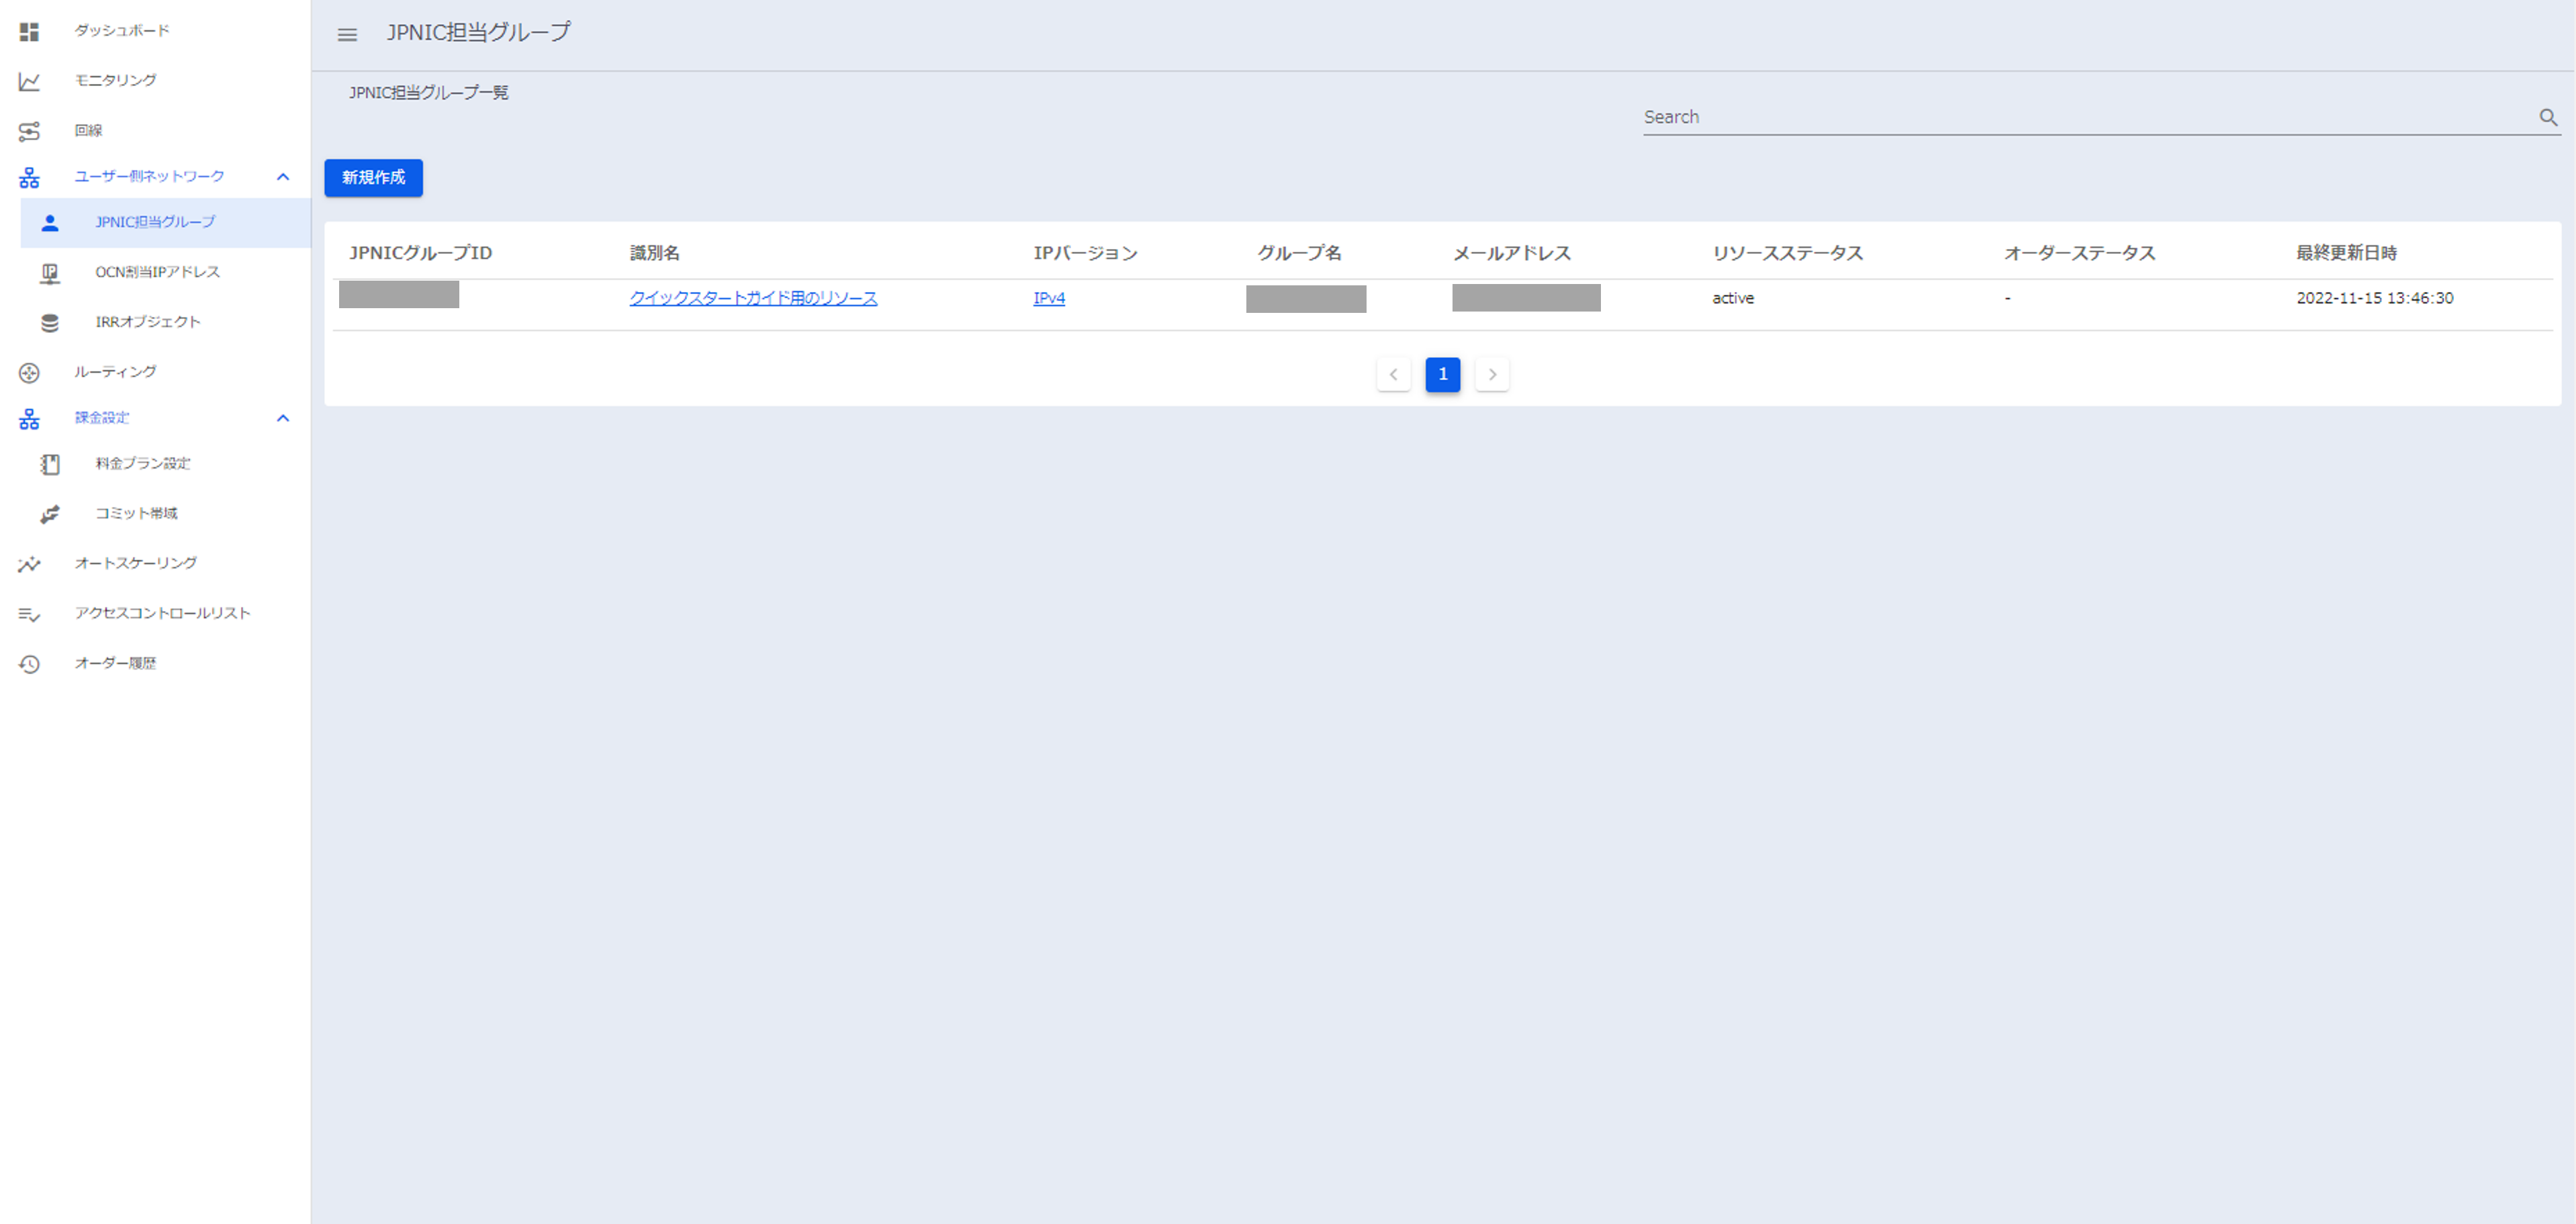Click the search magnifier icon
Viewport: 2576px width, 1224px height.
tap(2547, 117)
